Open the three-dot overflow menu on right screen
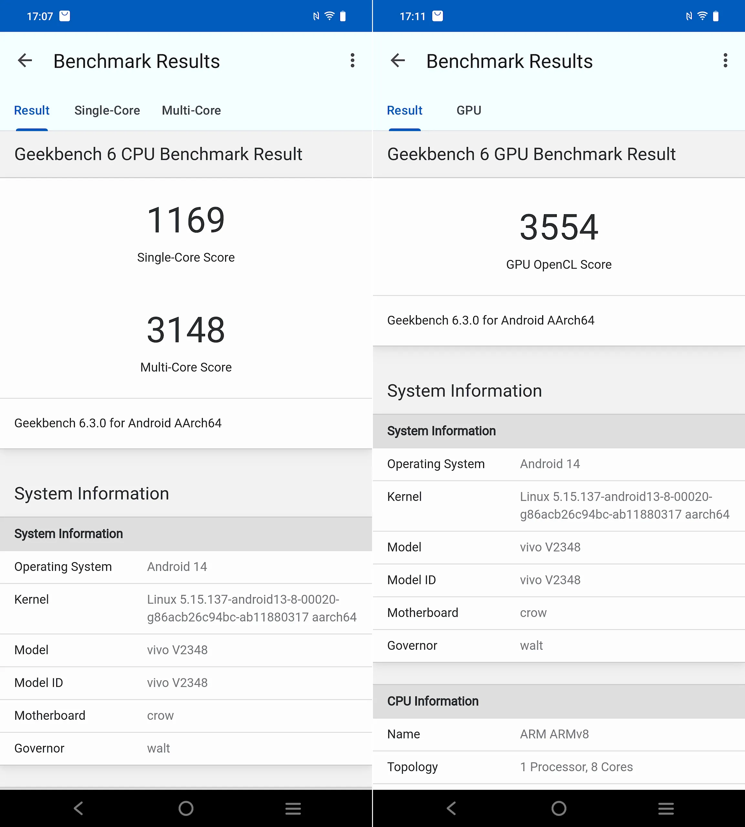 [x=725, y=61]
